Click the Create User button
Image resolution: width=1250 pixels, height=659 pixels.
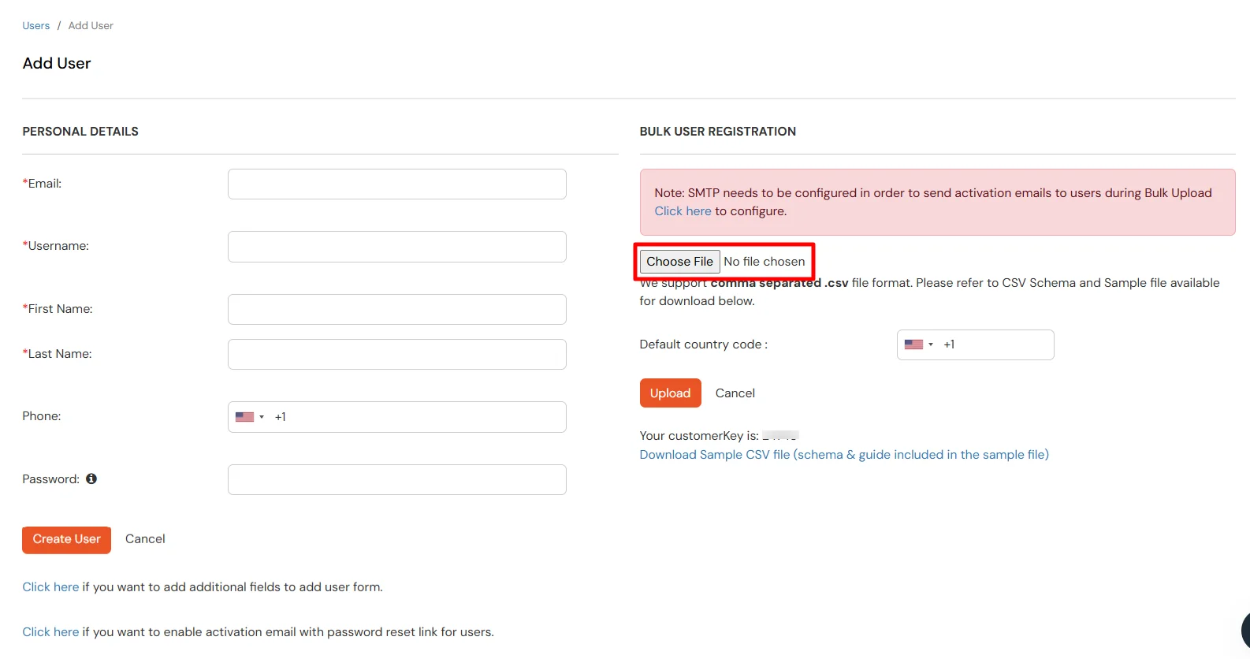[x=66, y=539]
